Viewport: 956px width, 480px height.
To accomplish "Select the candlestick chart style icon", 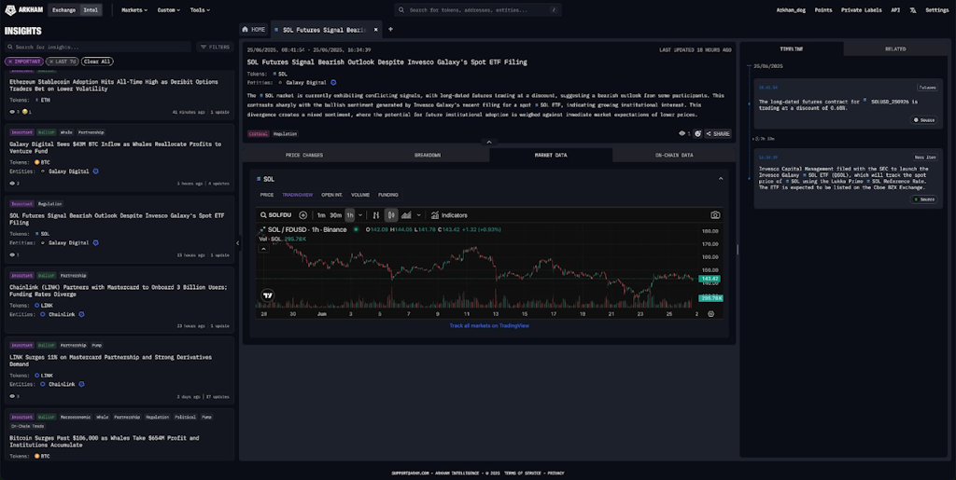I will (391, 215).
